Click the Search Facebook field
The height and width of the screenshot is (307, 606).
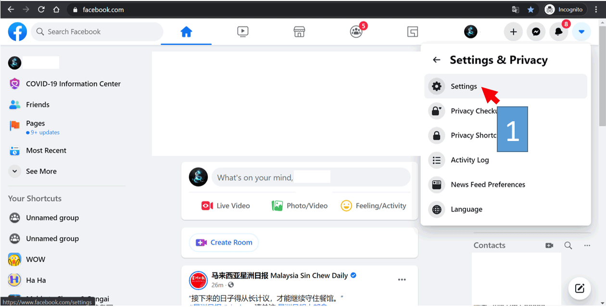click(98, 32)
